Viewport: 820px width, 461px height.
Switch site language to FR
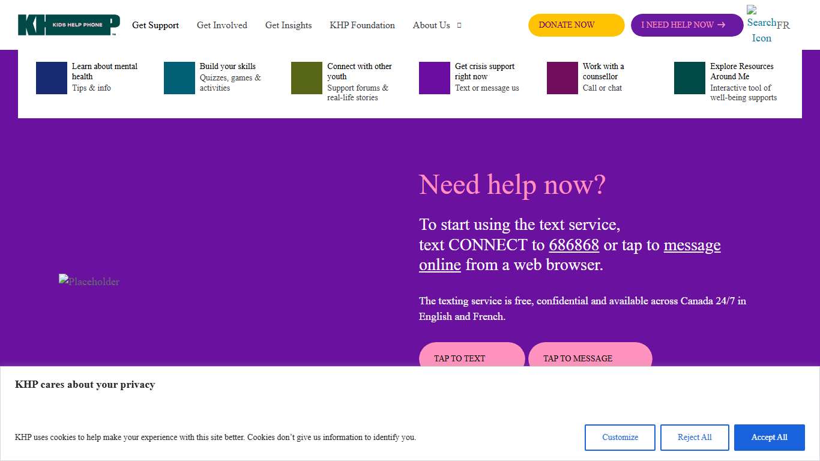click(x=784, y=25)
